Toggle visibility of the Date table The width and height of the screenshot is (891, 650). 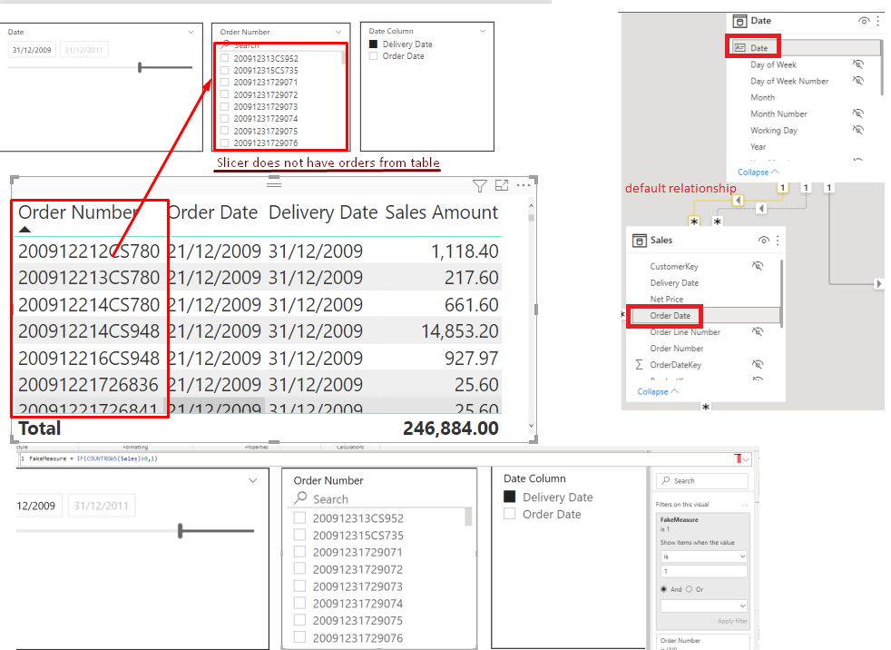coord(864,21)
